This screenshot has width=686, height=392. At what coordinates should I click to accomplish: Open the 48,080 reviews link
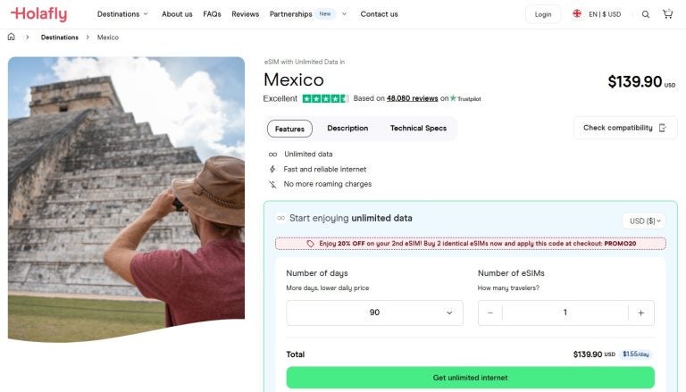coord(412,99)
